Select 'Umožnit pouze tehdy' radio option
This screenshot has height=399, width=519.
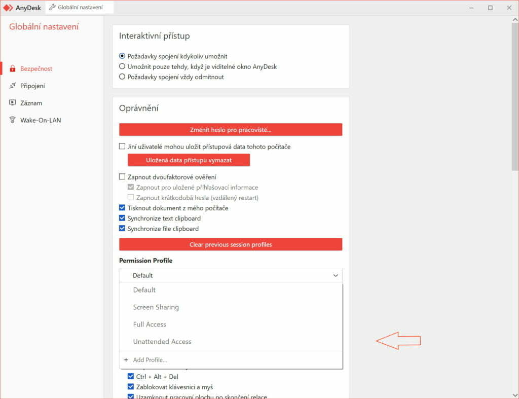point(122,66)
